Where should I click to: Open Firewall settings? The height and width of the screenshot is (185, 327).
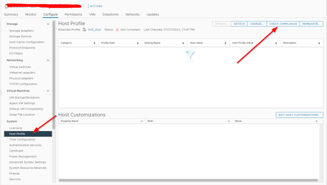point(14,173)
